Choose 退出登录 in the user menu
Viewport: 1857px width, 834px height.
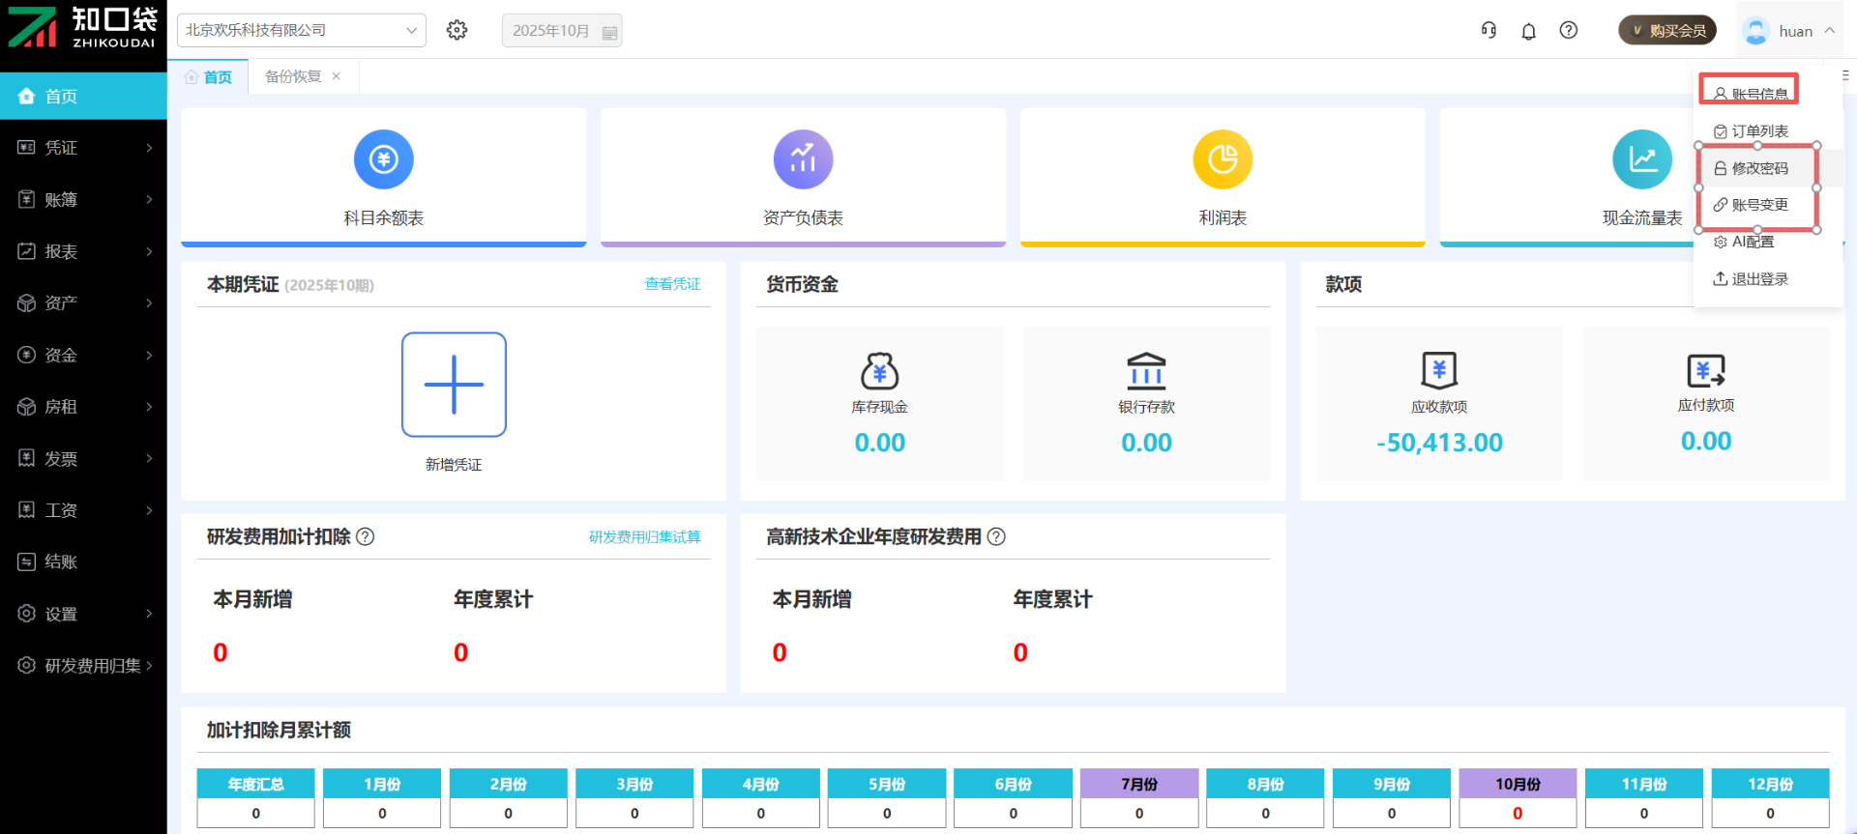[1758, 279]
